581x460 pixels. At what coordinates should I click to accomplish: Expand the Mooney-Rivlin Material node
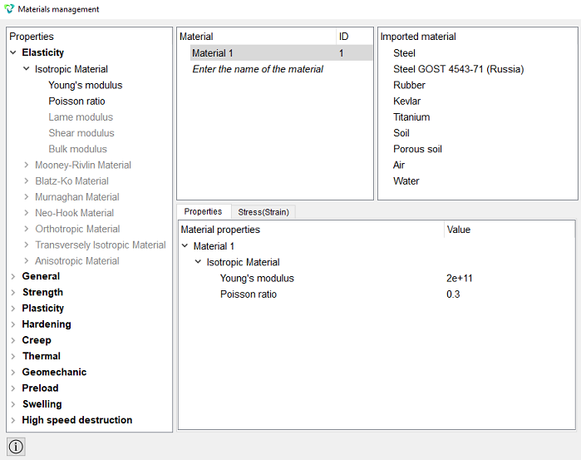(x=27, y=165)
